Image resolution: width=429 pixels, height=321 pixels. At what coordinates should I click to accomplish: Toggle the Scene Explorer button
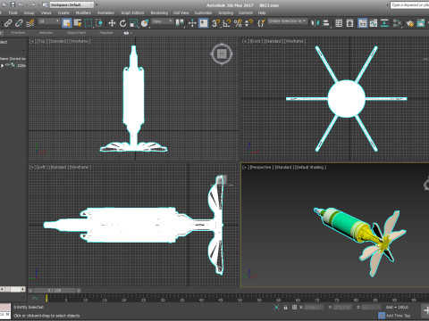[339, 23]
